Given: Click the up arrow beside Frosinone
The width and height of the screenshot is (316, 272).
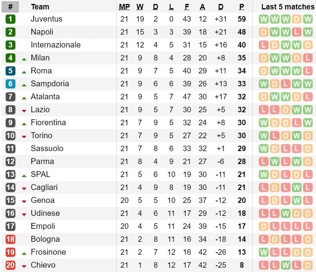Looking at the screenshot, I should [x=24, y=253].
